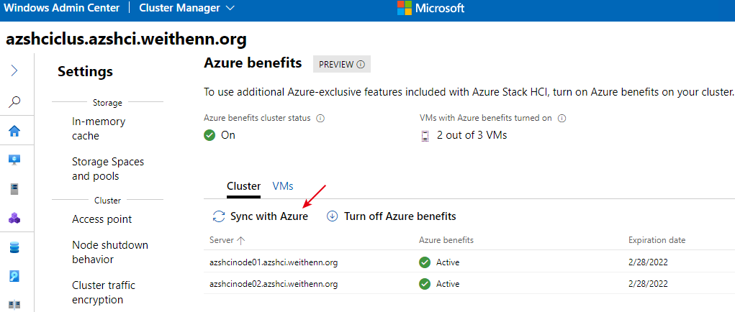Open the Volumes database icon

coord(14,247)
